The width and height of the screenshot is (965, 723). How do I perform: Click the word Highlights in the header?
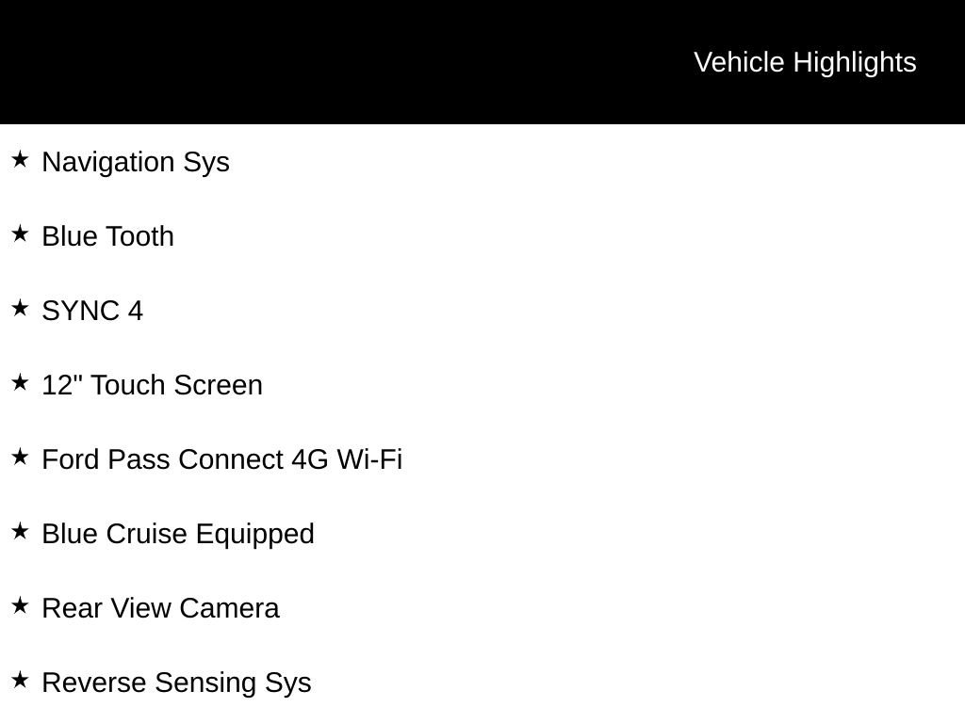pyautogui.click(x=854, y=62)
